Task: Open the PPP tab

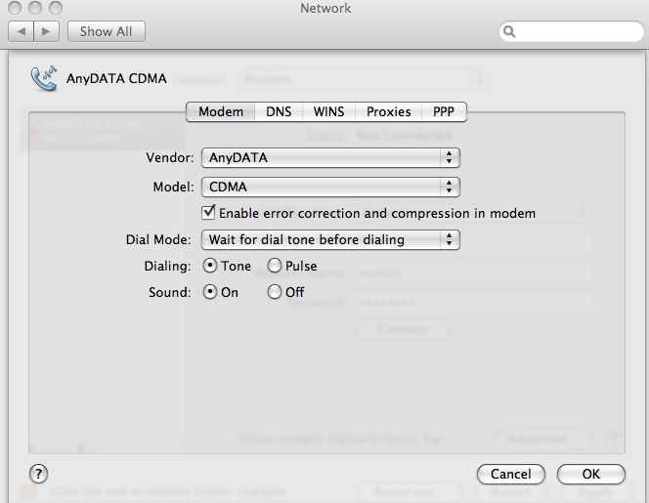Action: (x=444, y=111)
